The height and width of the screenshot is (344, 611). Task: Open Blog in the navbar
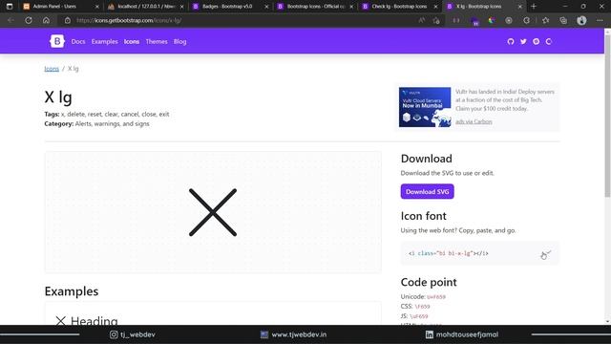click(179, 41)
